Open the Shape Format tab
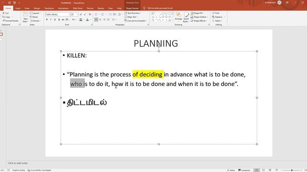Image resolution: width=307 pixels, height=172 pixels. pos(132,9)
